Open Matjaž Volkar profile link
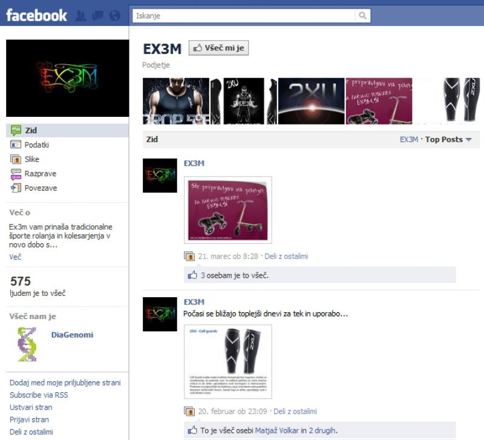Screen dimensions: 484x440 pos(277,430)
